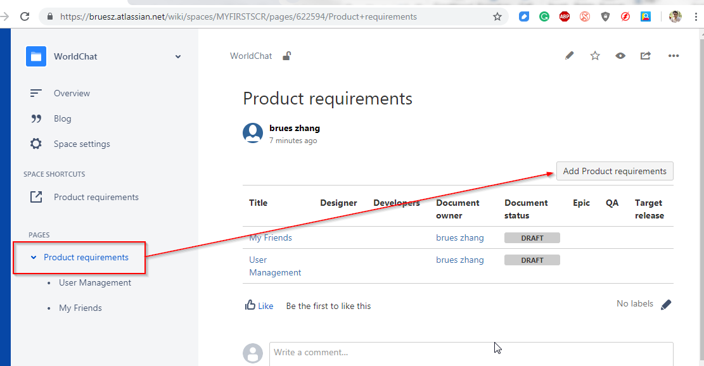Toggle watching the page with the eye icon

click(620, 56)
